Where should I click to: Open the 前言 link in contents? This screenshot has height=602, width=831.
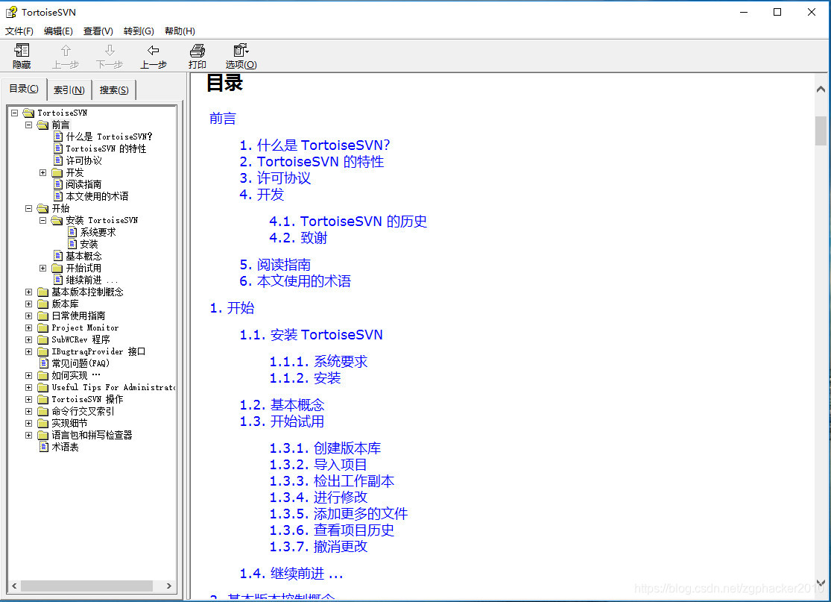(223, 119)
